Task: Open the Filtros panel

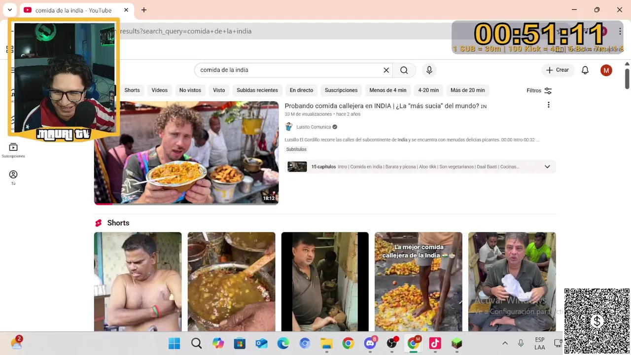Action: [x=539, y=91]
